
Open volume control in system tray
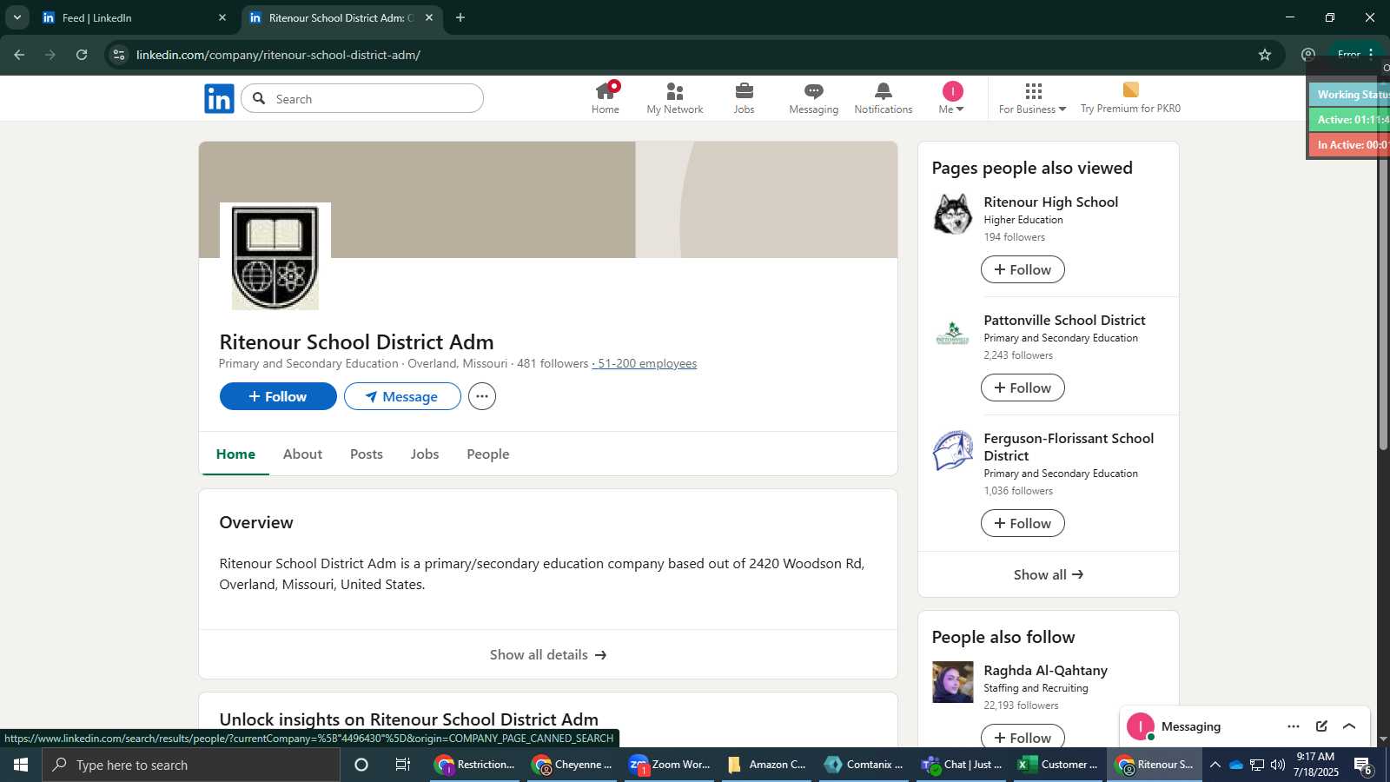(x=1278, y=765)
